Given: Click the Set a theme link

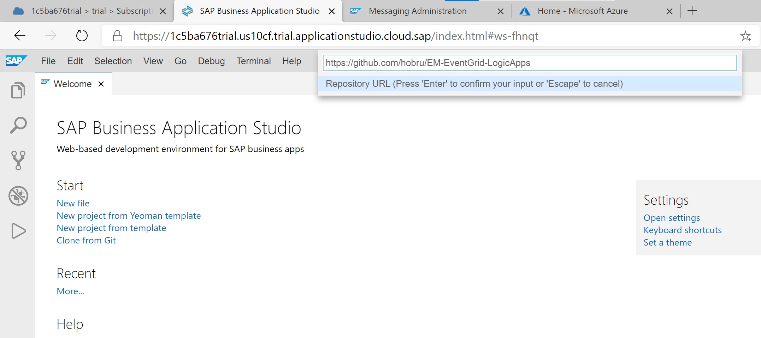Looking at the screenshot, I should [x=668, y=242].
